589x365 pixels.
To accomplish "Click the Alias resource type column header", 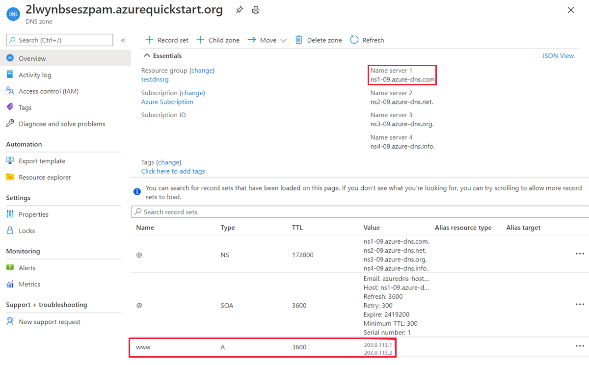I will (x=463, y=228).
